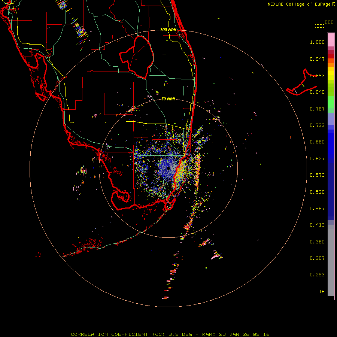Click the bright green color bar segment
The height and width of the screenshot is (337, 337).
(x=331, y=102)
